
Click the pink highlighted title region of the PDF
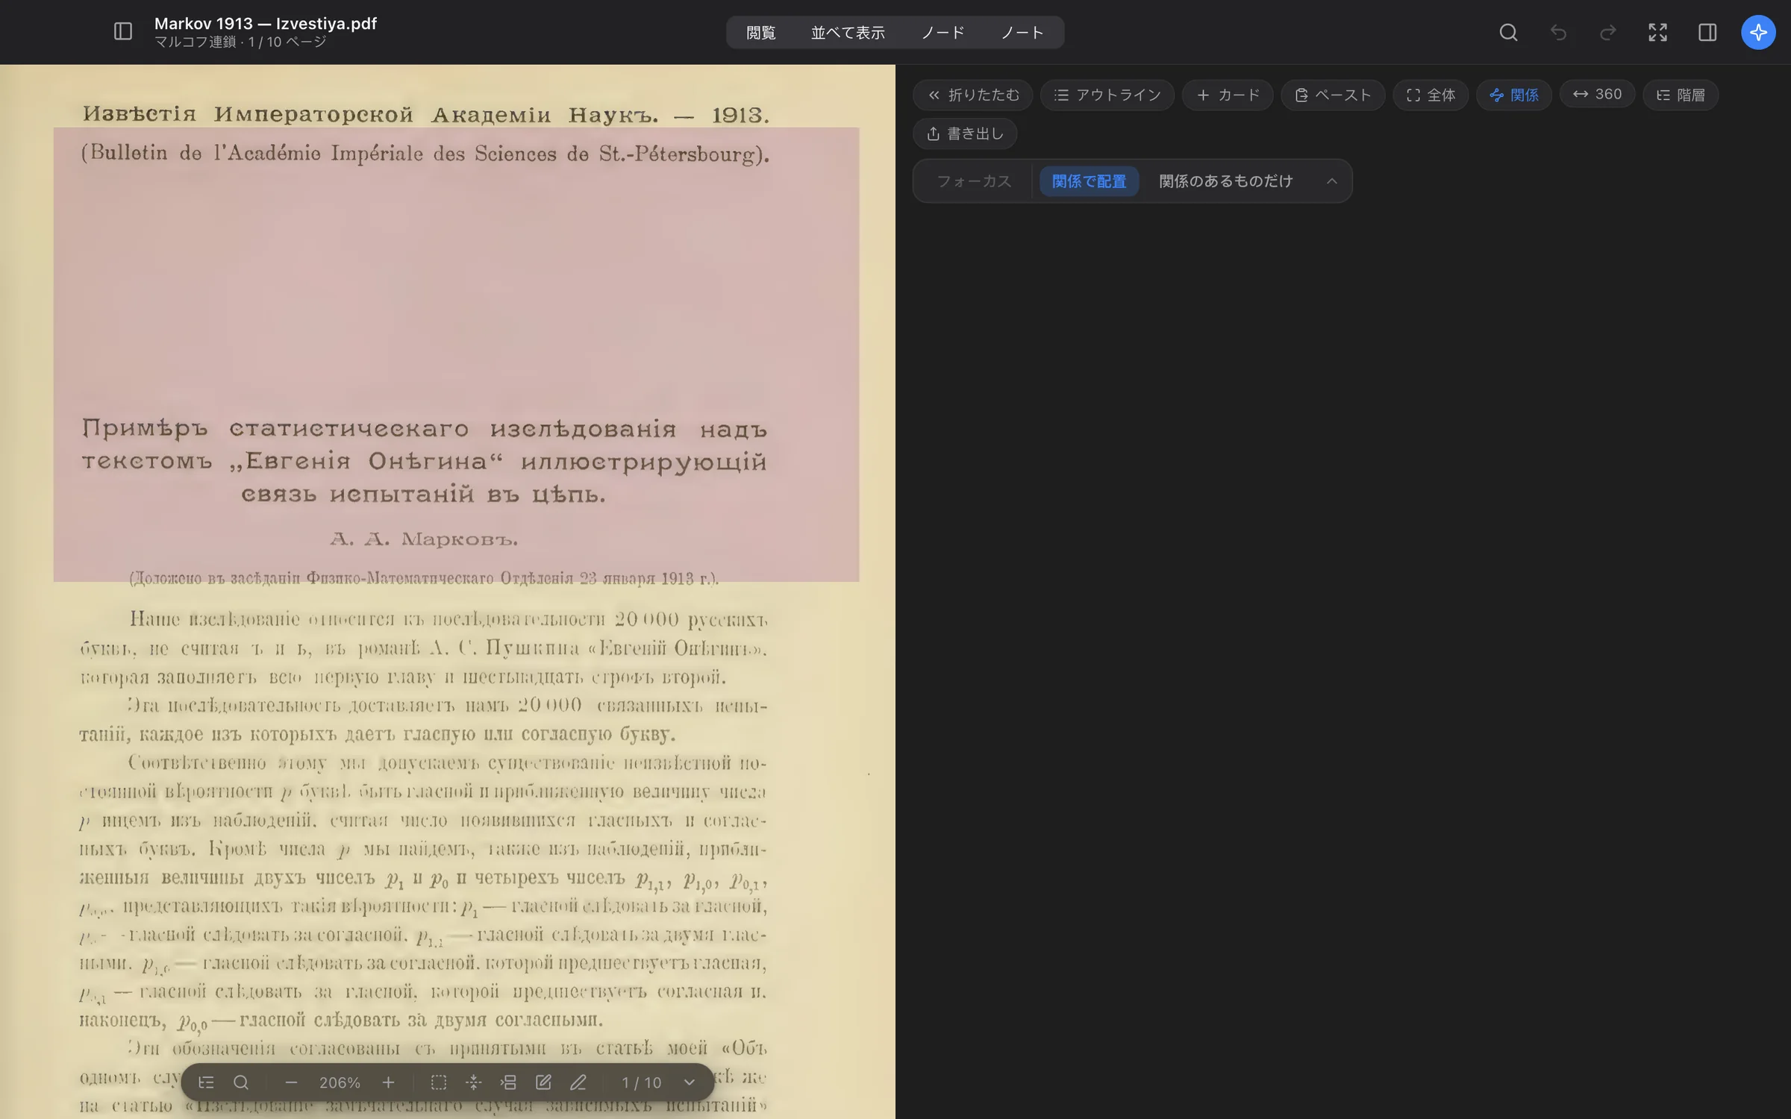456,354
